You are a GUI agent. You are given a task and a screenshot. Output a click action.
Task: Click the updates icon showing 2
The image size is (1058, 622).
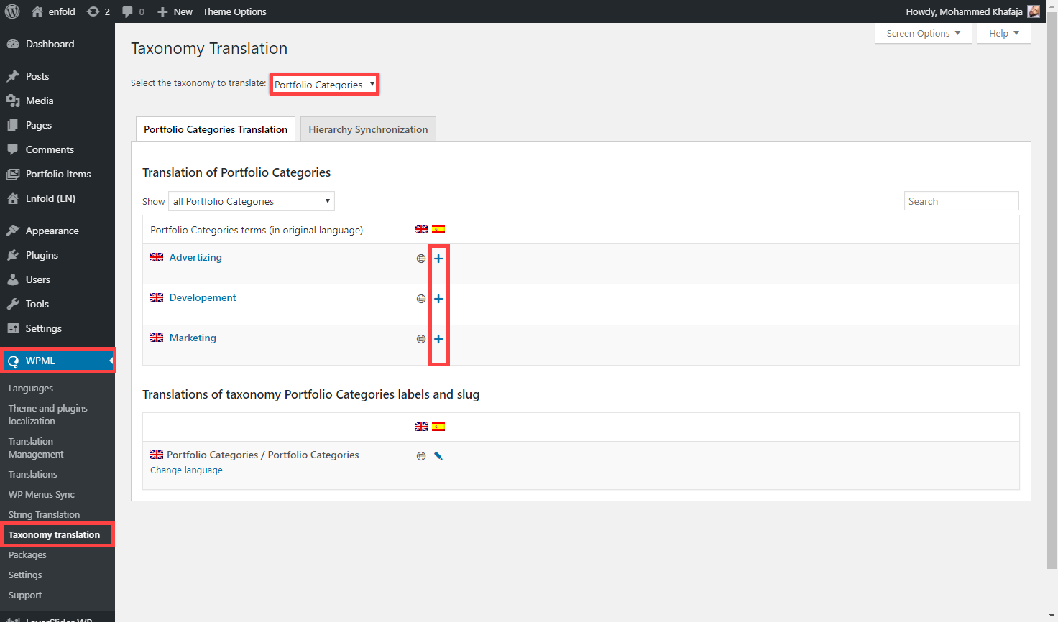pos(98,11)
